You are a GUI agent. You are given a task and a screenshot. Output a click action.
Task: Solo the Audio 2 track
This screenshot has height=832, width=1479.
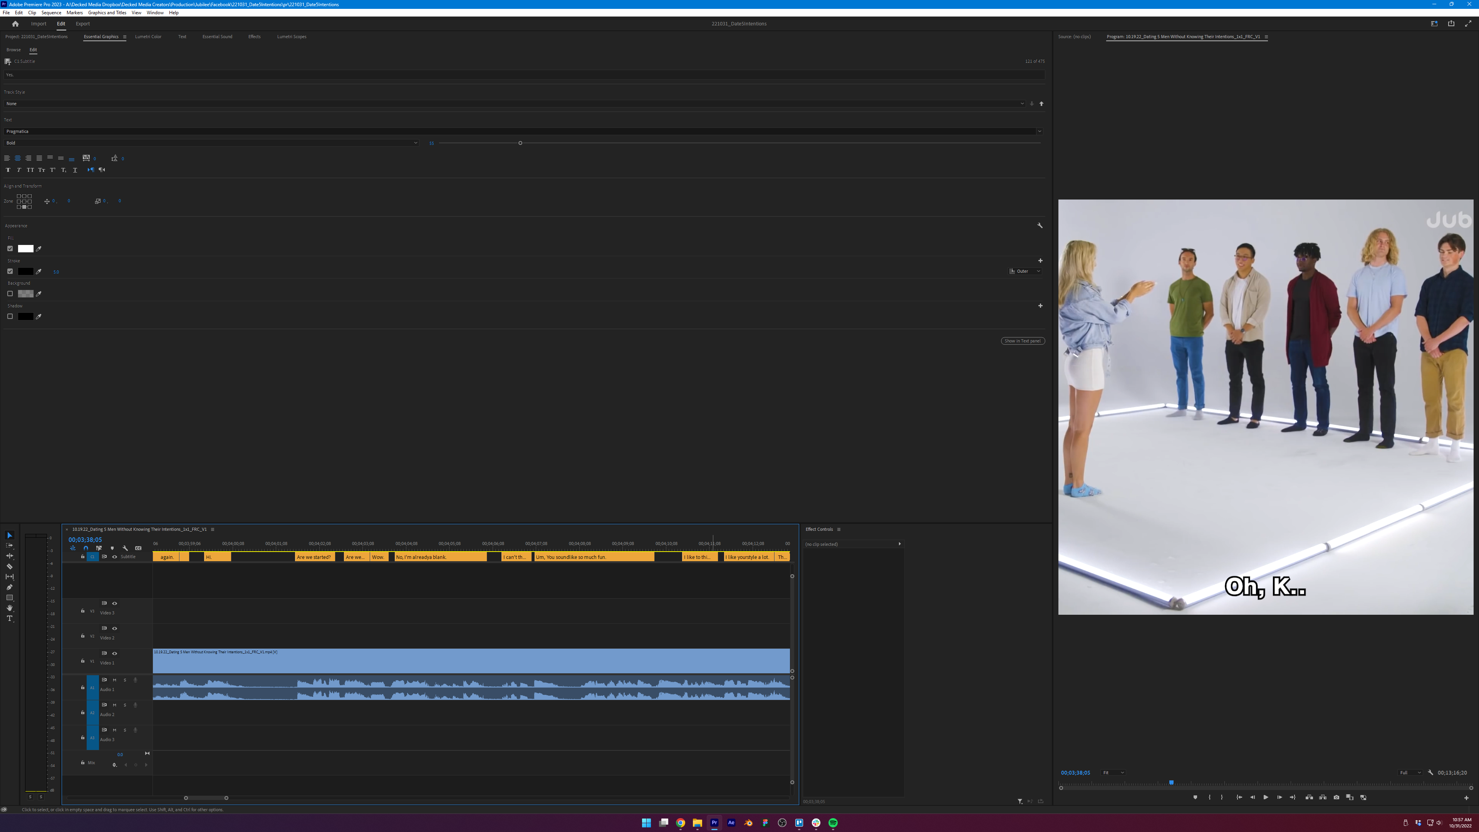(x=124, y=705)
